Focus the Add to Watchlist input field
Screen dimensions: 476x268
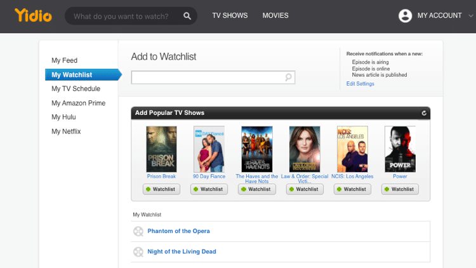pyautogui.click(x=213, y=77)
